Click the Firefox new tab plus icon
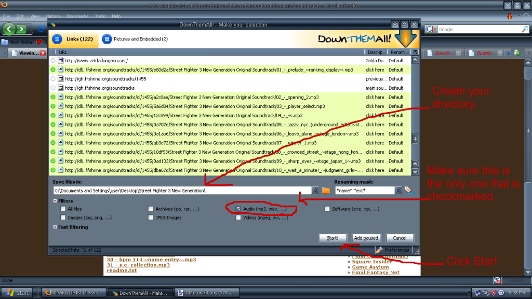Image resolution: width=532 pixels, height=299 pixels. pos(517,53)
